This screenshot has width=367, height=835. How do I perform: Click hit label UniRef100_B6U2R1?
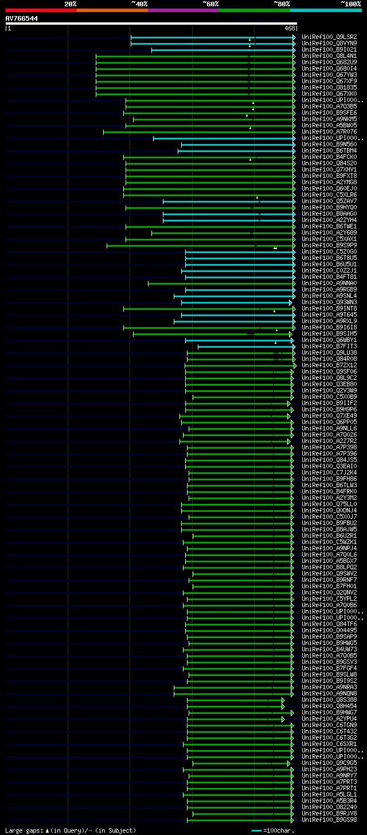coord(329,535)
